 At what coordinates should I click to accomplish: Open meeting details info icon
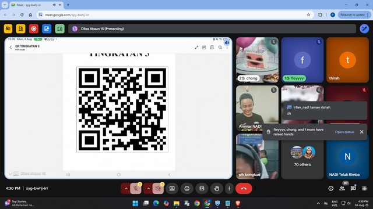(330, 188)
